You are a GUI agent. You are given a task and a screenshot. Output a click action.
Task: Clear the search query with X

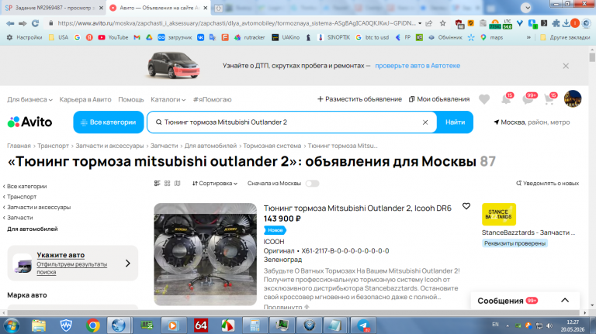[425, 122]
